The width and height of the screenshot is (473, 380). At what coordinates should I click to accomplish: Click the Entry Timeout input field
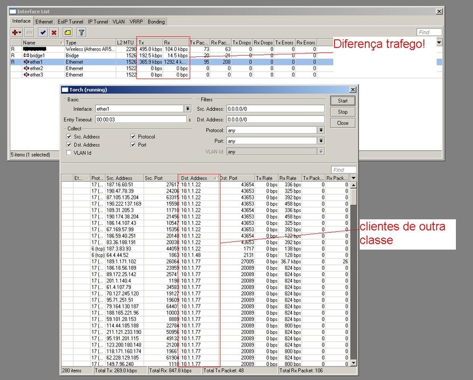click(x=139, y=119)
